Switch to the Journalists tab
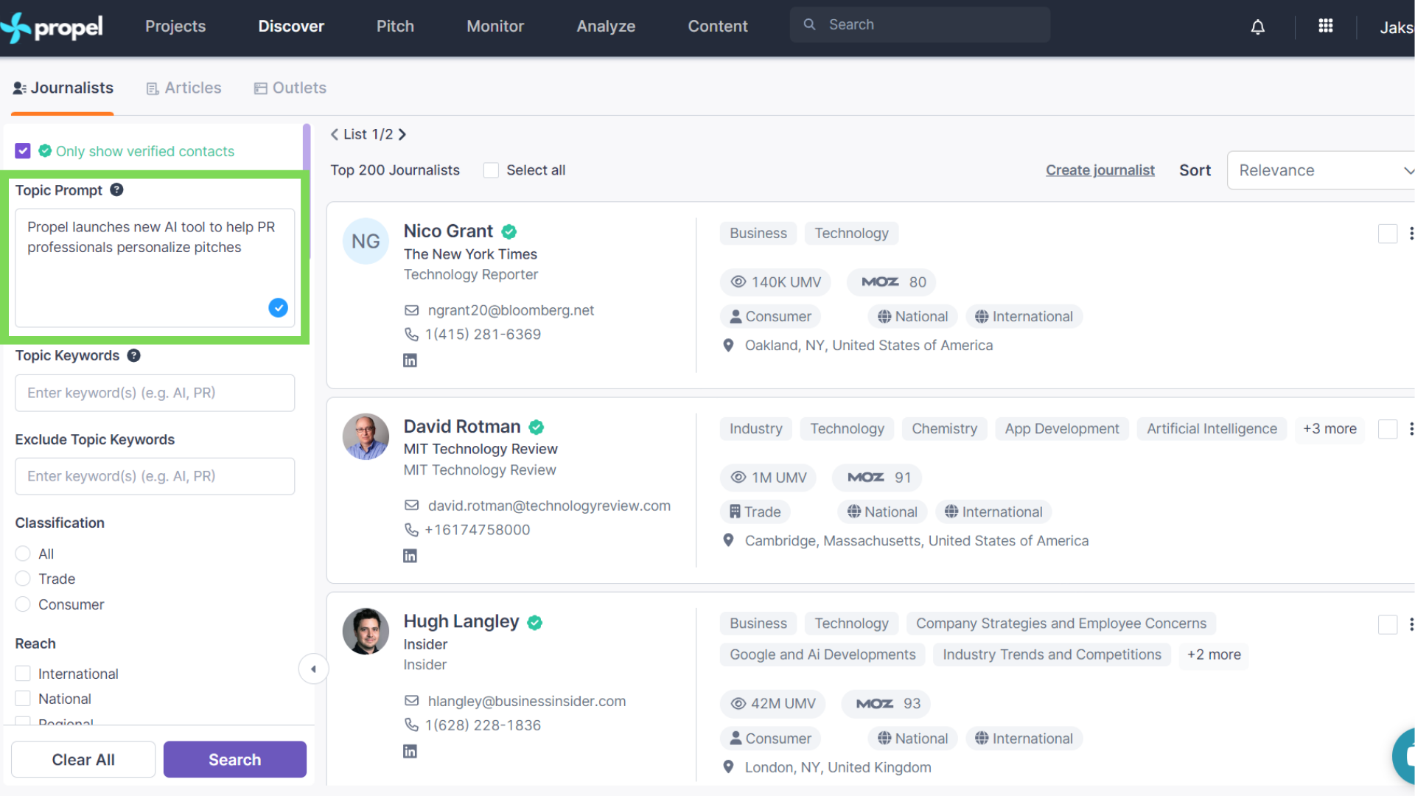 coord(63,88)
